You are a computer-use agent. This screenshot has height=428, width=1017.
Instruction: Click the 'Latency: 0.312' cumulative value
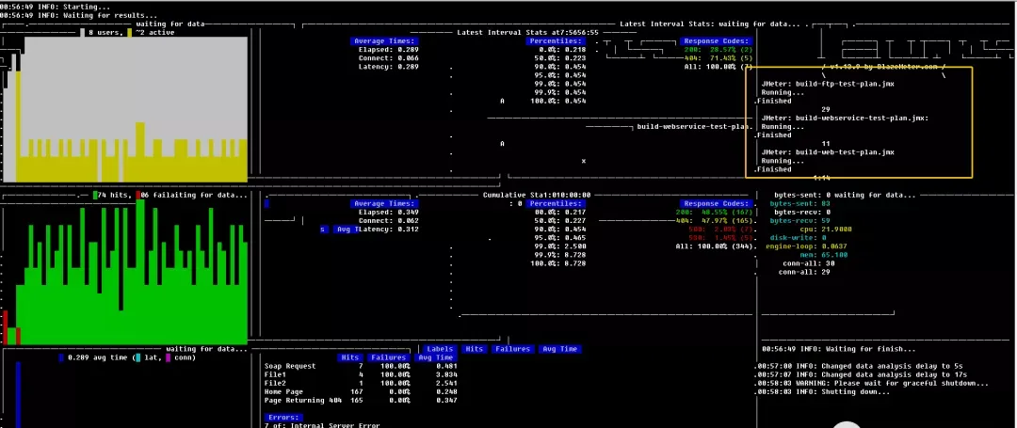pyautogui.click(x=389, y=230)
